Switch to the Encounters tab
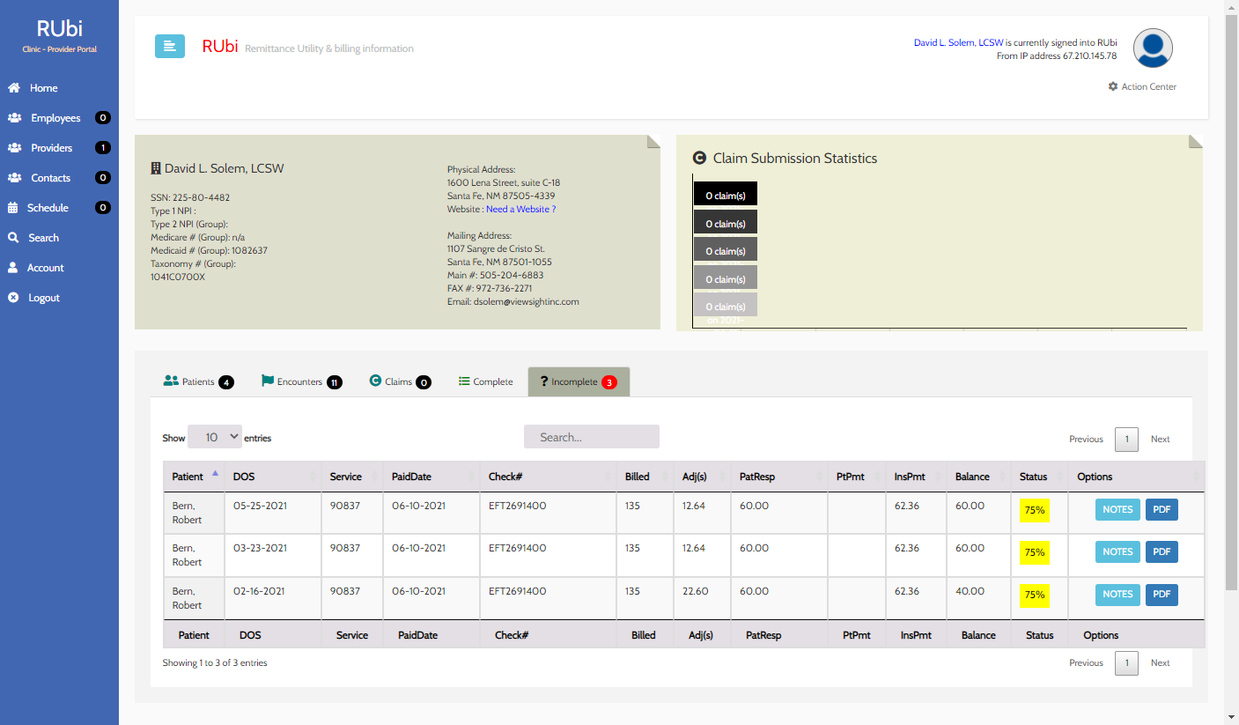This screenshot has height=725, width=1239. point(300,382)
